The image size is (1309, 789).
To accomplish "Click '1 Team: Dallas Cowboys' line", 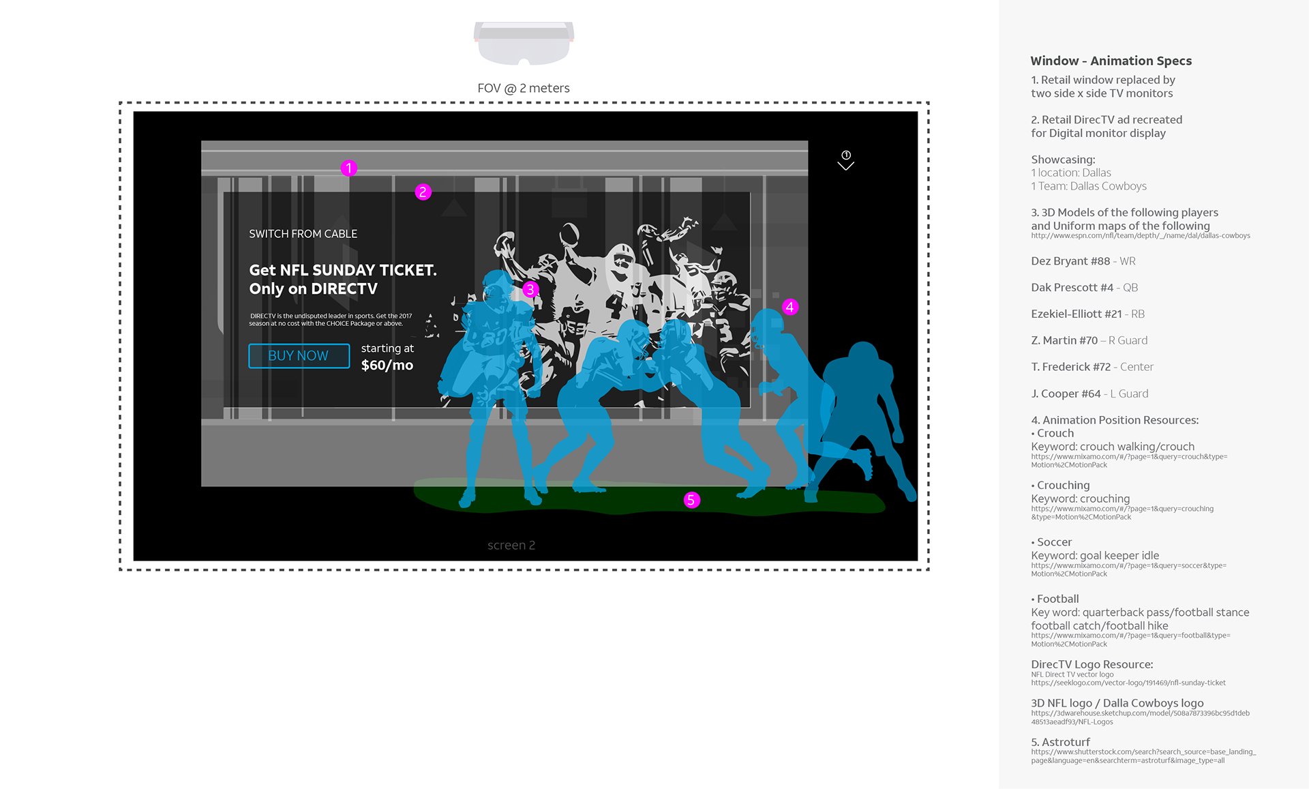I will pos(1088,186).
